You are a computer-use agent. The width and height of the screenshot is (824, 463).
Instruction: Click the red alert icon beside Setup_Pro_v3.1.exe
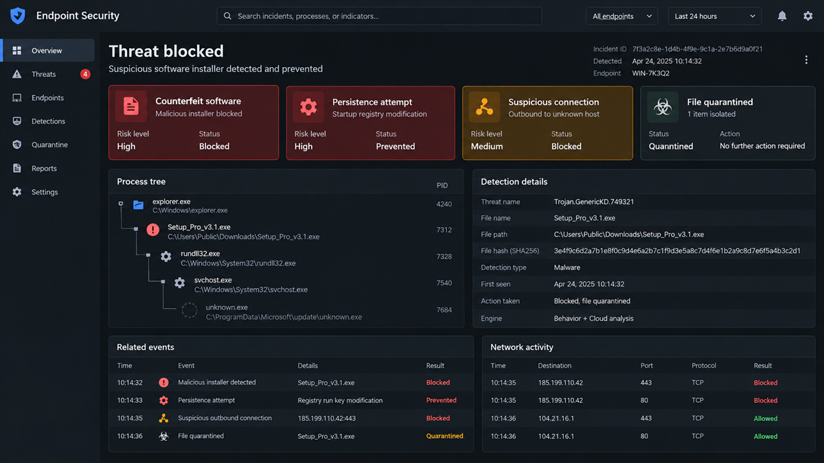[153, 230]
